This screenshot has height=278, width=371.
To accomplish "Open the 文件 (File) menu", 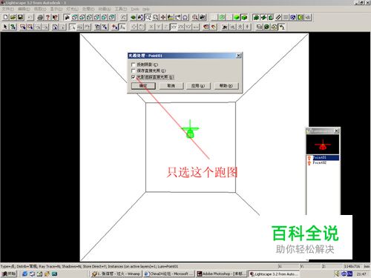I will pos(8,9).
